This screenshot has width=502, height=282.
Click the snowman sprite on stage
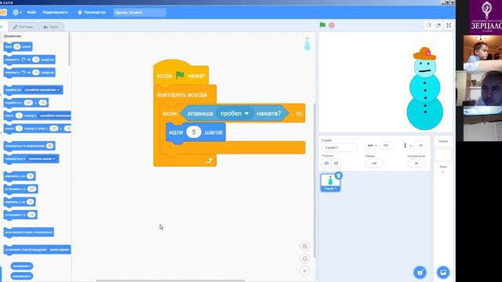tap(425, 89)
